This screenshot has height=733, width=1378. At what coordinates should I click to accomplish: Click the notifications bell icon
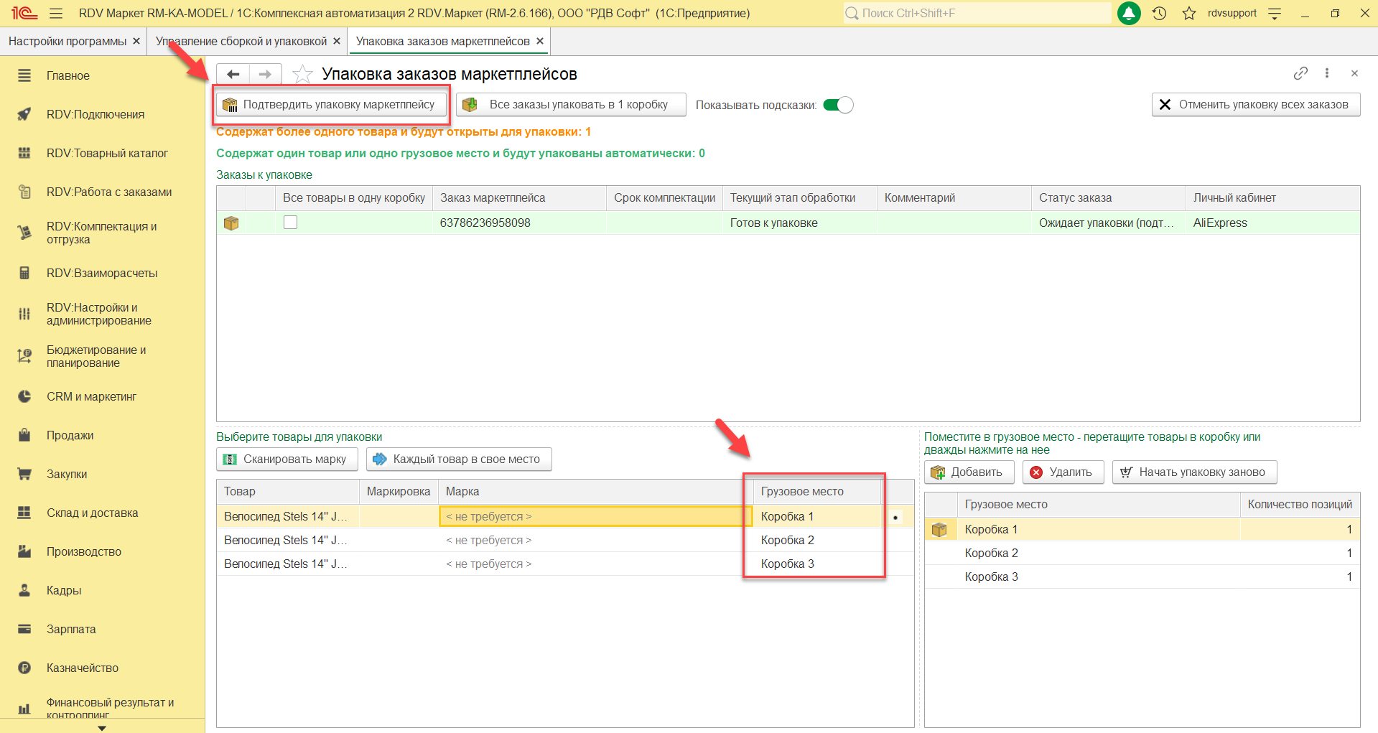pyautogui.click(x=1129, y=14)
